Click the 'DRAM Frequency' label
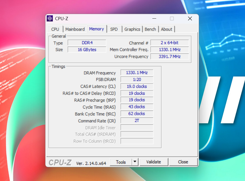This screenshot has width=245, height=181. click(100, 73)
